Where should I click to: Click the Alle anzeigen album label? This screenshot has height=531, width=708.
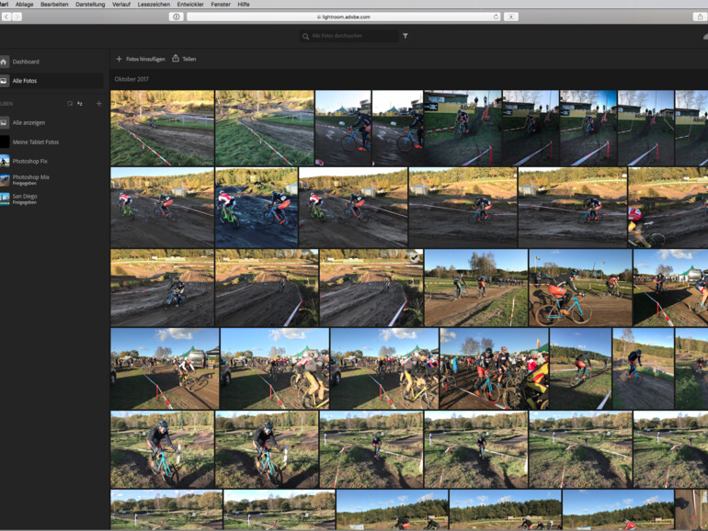click(x=29, y=123)
